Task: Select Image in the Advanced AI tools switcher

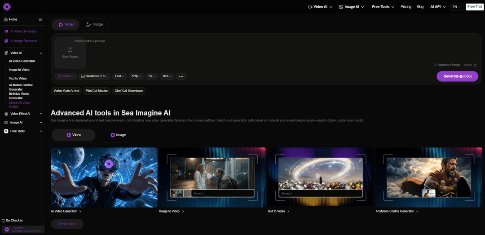Action: tap(118, 135)
